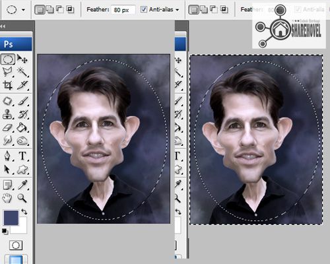Select the Elliptical Marquee tool in toolbox
330x264 pixels.
click(x=8, y=59)
